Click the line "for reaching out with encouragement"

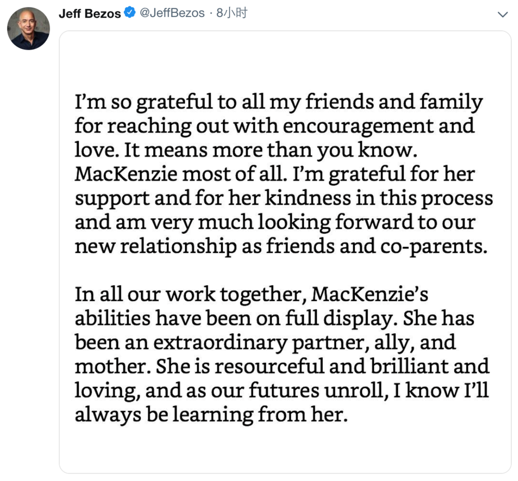coord(275,126)
